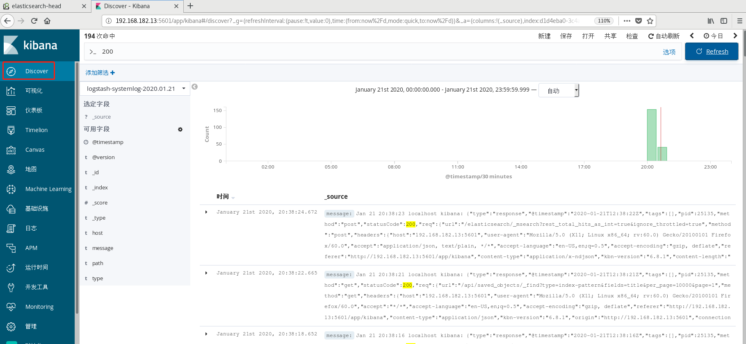Expand the 20:38:22.665 log row

click(x=206, y=273)
